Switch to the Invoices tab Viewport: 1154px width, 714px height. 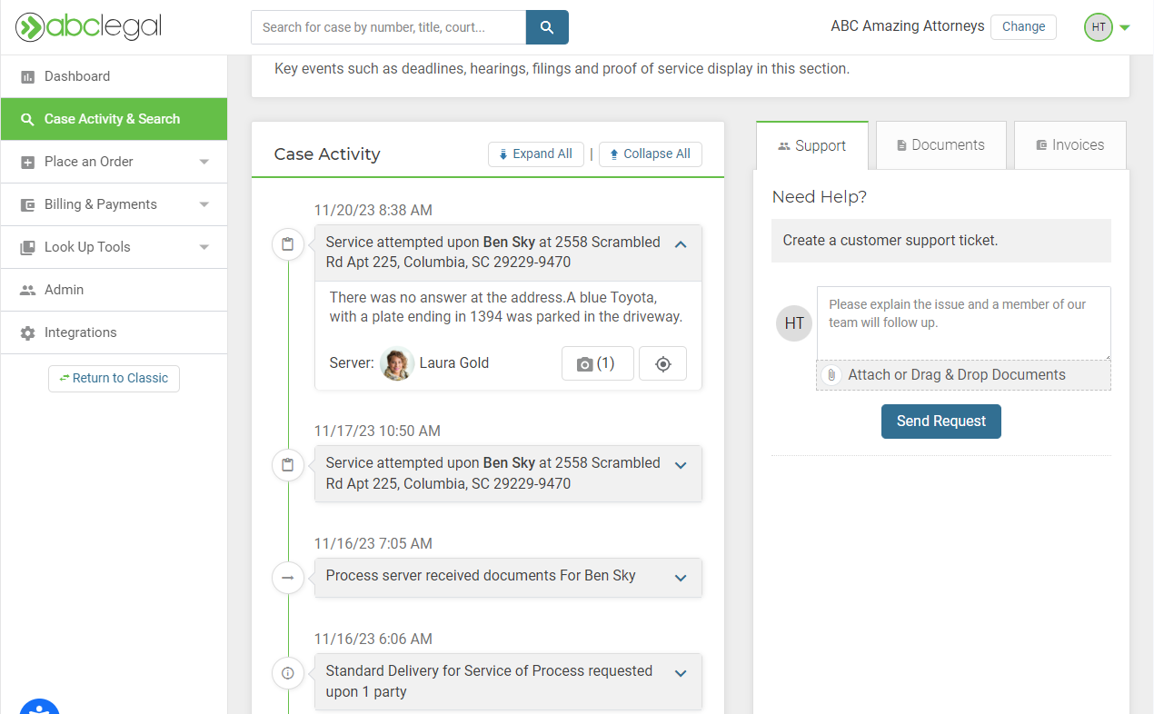point(1069,145)
